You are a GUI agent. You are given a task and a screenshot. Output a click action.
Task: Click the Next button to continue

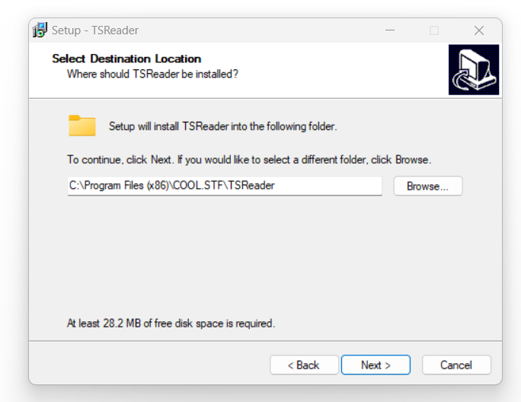click(376, 365)
